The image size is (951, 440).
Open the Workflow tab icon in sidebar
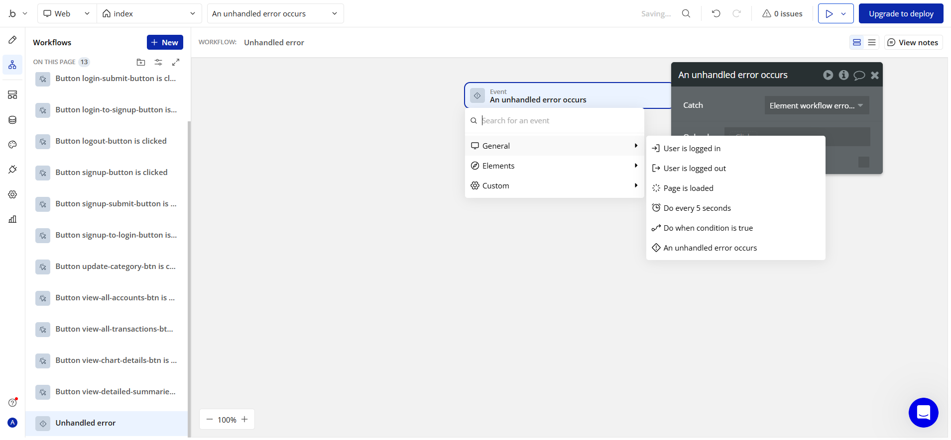tap(12, 65)
